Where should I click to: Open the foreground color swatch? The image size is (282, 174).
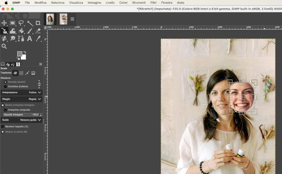click(x=19, y=54)
